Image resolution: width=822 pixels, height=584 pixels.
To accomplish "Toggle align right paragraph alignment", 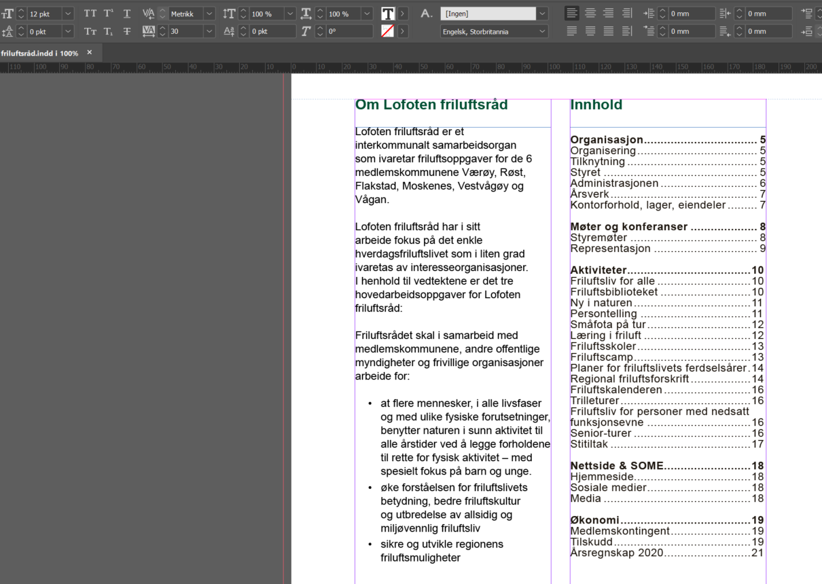I will pyautogui.click(x=608, y=13).
